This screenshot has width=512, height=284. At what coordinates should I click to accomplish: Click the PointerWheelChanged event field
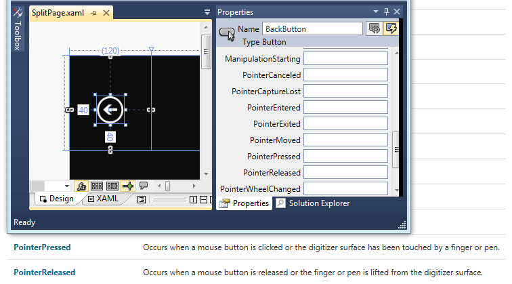point(345,189)
